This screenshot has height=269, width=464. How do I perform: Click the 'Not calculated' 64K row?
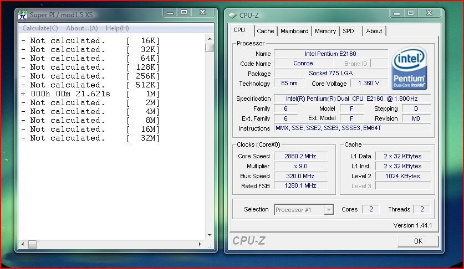click(x=90, y=59)
